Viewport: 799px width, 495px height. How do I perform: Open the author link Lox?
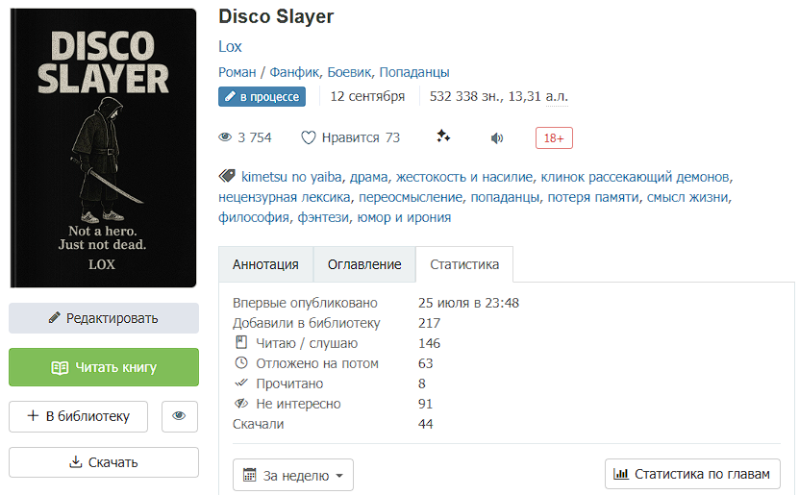tap(230, 46)
